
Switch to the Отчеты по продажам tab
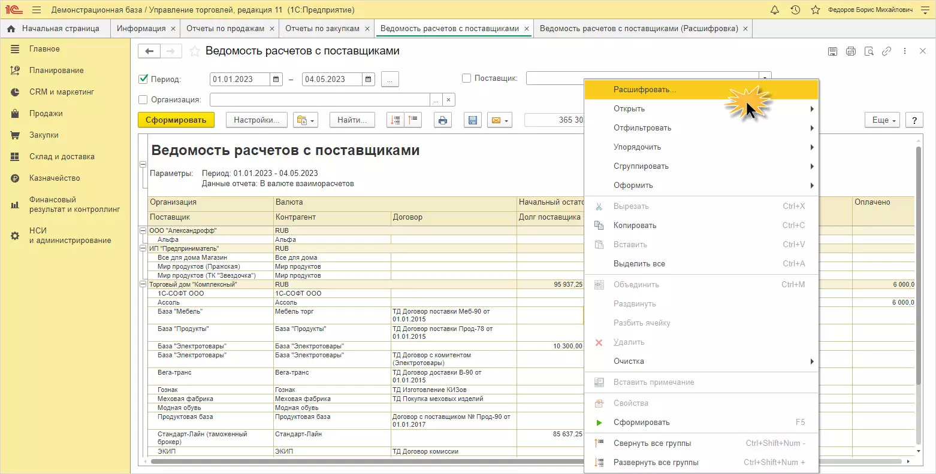tap(225, 28)
